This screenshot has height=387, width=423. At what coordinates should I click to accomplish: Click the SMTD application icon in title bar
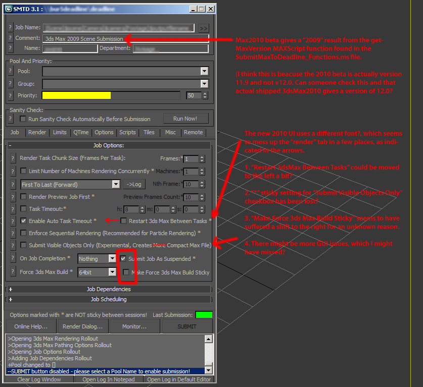[x=9, y=9]
